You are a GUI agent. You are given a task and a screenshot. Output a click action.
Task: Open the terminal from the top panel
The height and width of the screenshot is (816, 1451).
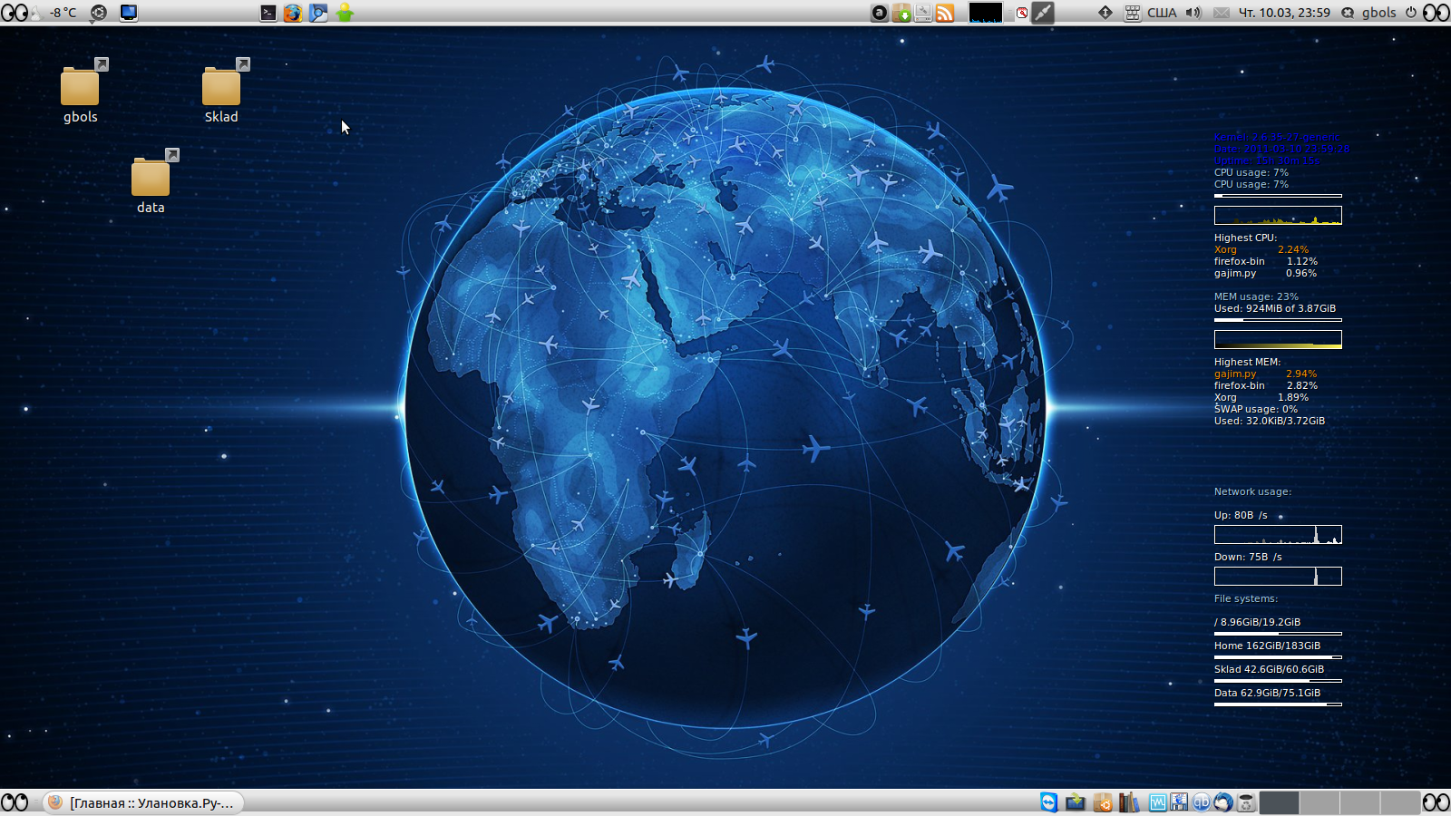[x=268, y=13]
